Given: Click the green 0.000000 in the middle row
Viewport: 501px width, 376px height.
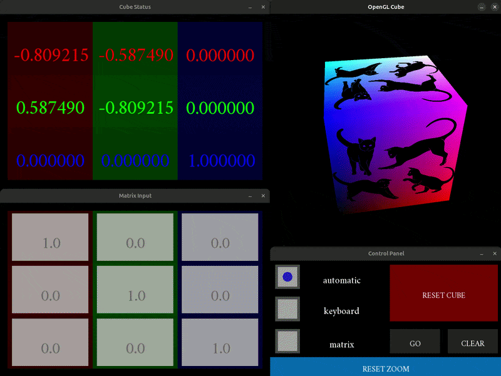Looking at the screenshot, I should point(220,108).
